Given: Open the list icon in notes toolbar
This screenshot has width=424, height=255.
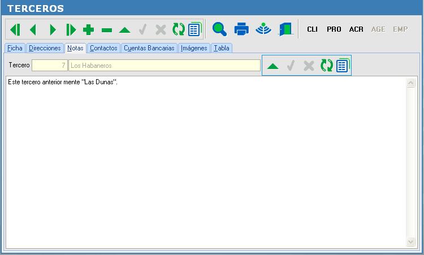Looking at the screenshot, I should coord(343,65).
